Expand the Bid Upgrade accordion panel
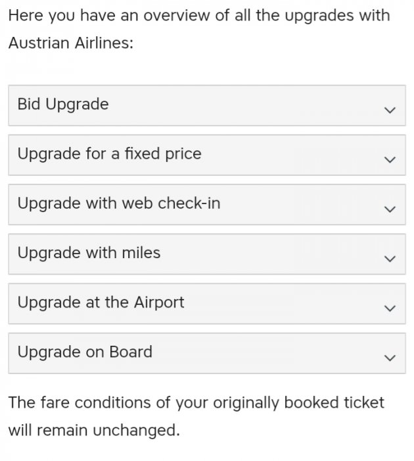414x461 pixels. [207, 105]
